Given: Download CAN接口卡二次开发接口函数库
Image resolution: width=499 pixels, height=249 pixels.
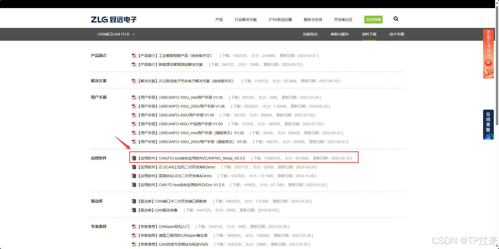Looking at the screenshot, I should coord(172,201).
